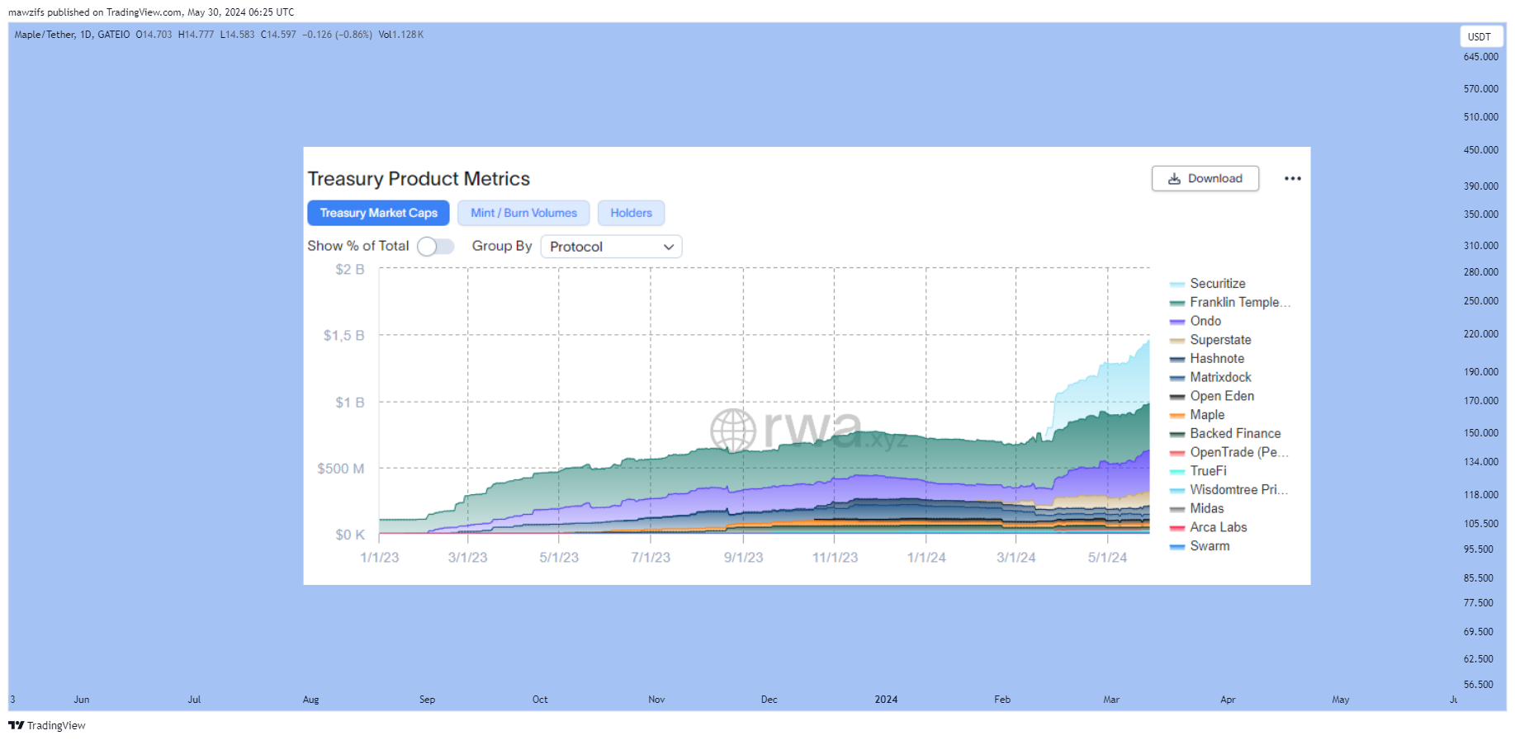Click Swarm legend entry
1515x740 pixels.
1200,546
